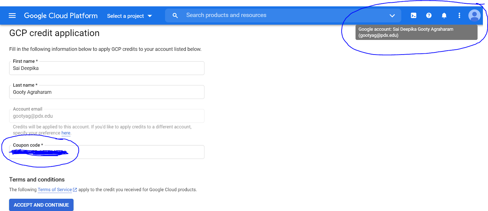The image size is (488, 211).
Task: Follow the 'here' preference link
Action: point(66,133)
